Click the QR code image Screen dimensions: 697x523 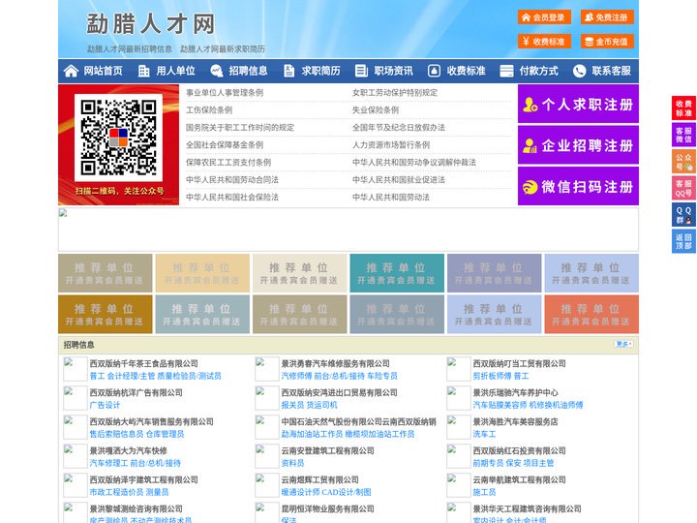(118, 138)
